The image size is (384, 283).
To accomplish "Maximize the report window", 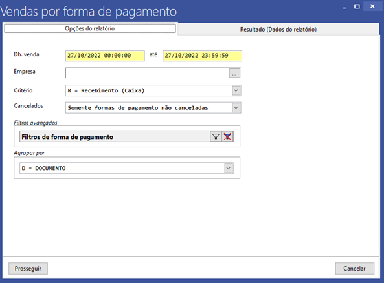I will [357, 6].
